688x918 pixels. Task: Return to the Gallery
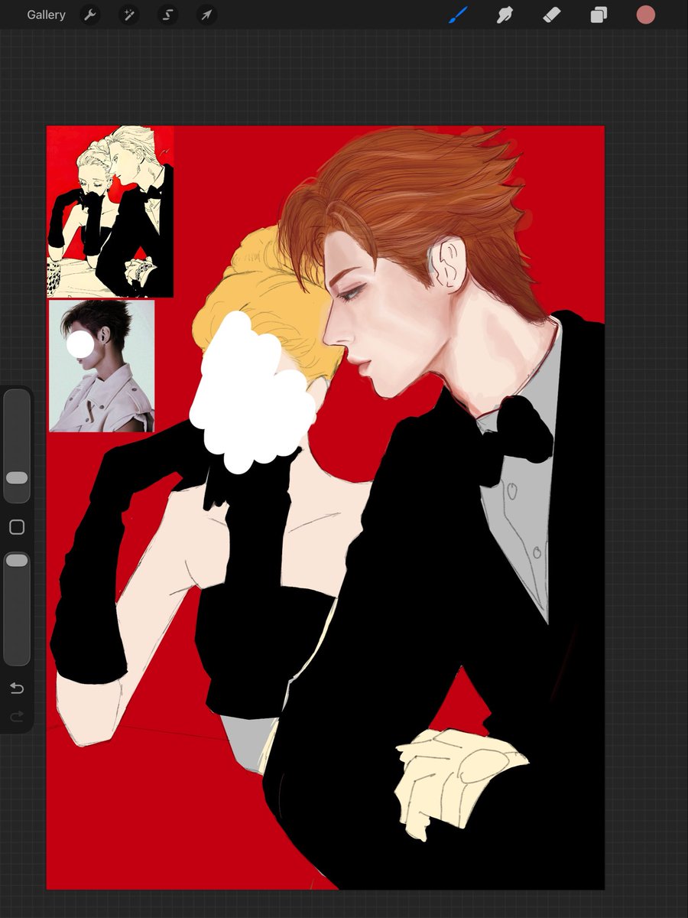point(46,15)
